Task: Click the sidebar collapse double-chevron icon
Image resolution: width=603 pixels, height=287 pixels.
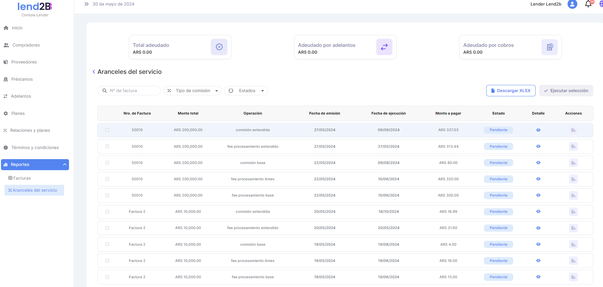Action: tap(86, 4)
